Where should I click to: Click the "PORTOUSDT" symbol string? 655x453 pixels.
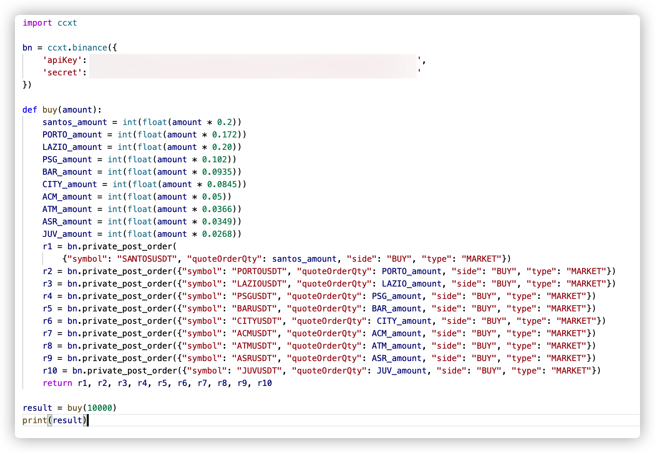(260, 271)
